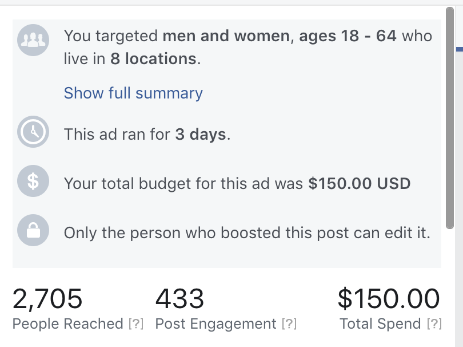This screenshot has width=463, height=347.
Task: Open help tooltip beside Post Engagement
Action: [289, 324]
